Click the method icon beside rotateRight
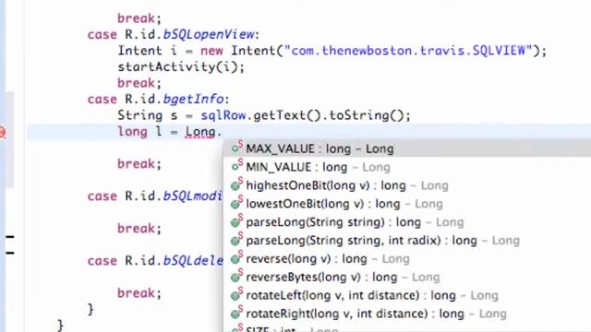The image size is (591, 332). point(236,312)
